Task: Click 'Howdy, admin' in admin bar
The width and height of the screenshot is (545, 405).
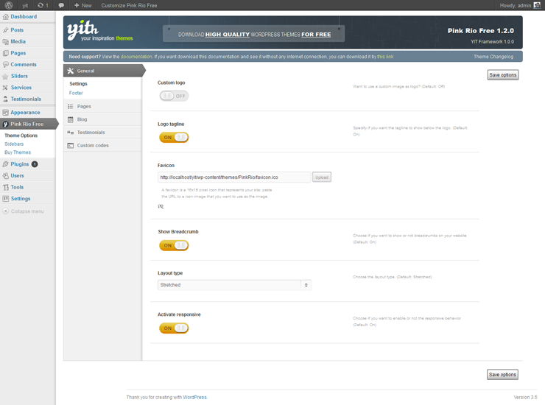Action: tap(516, 6)
